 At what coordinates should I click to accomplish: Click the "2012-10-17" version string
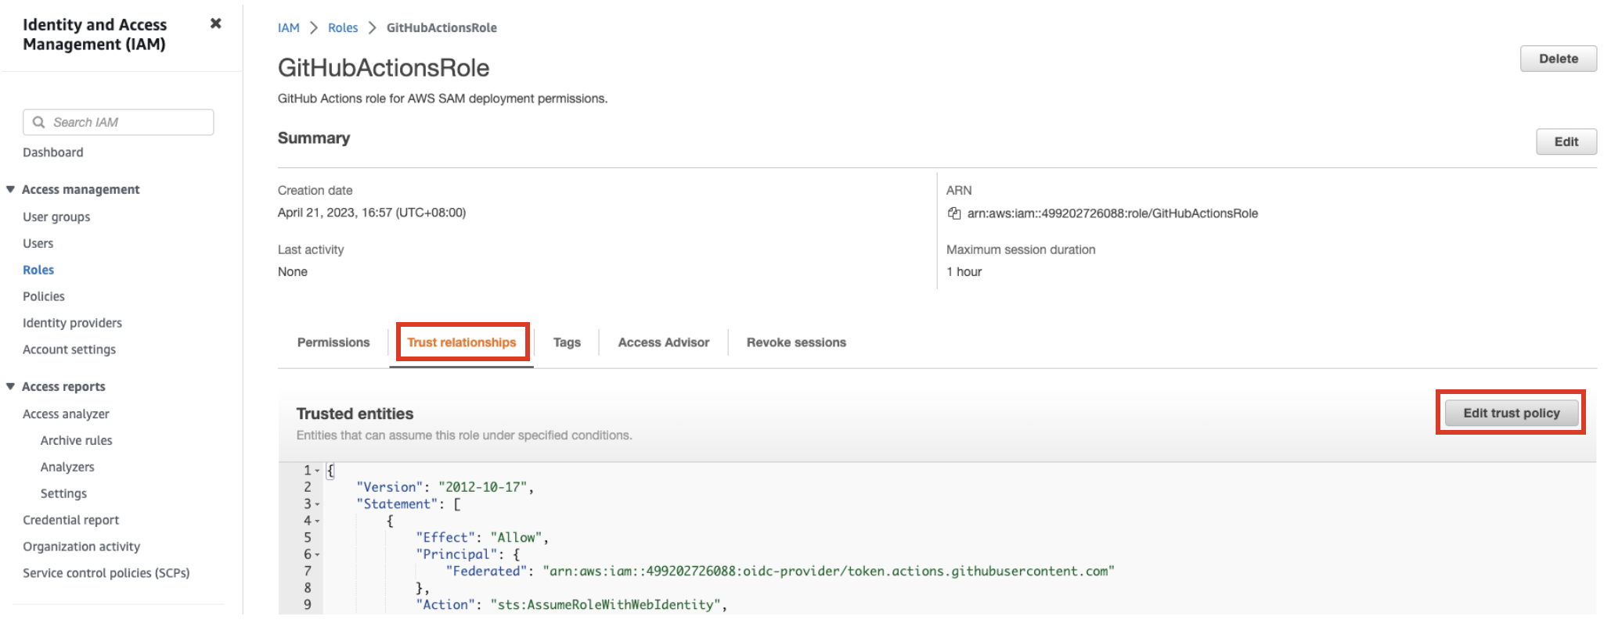click(x=482, y=487)
